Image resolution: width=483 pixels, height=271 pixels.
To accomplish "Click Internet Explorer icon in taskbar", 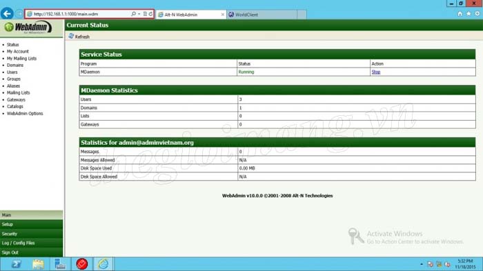I will tap(103, 264).
